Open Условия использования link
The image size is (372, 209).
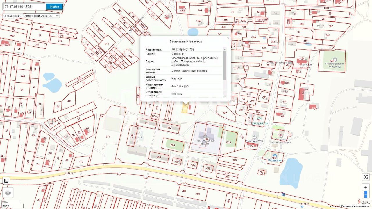tap(355, 206)
